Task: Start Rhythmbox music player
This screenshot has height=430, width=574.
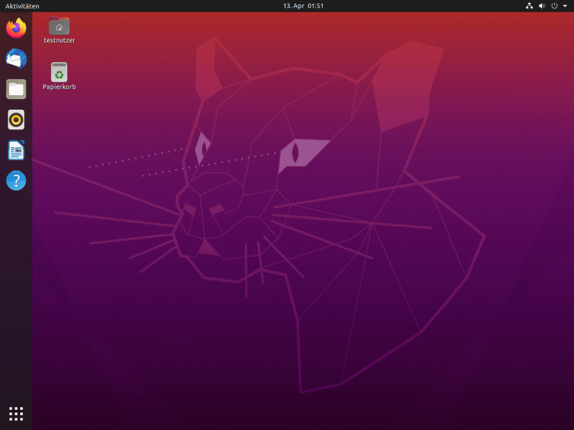Action: [x=16, y=120]
